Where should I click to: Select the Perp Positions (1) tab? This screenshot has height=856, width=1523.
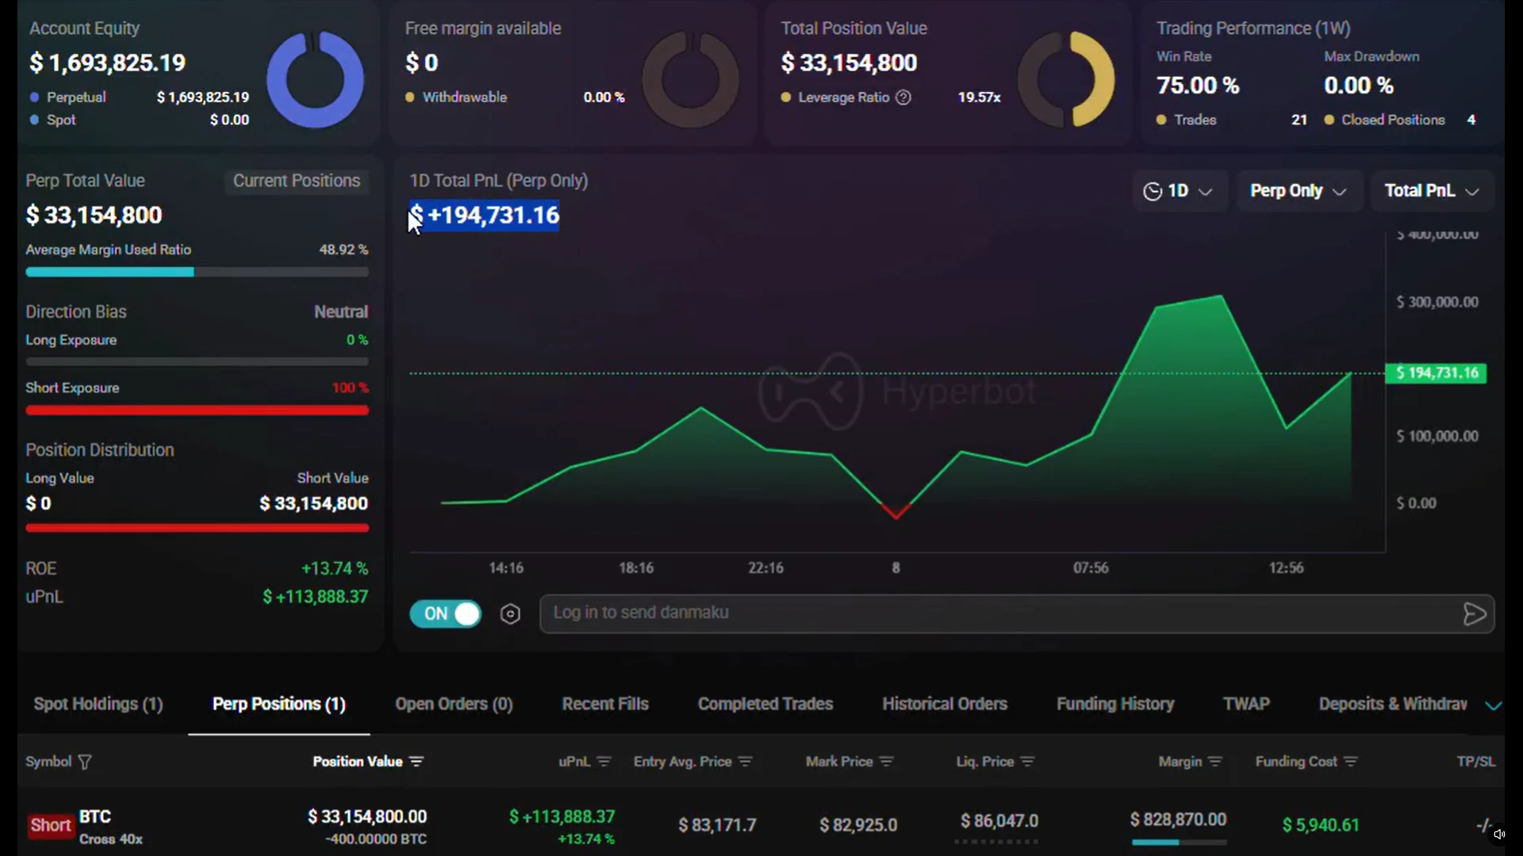[279, 705]
